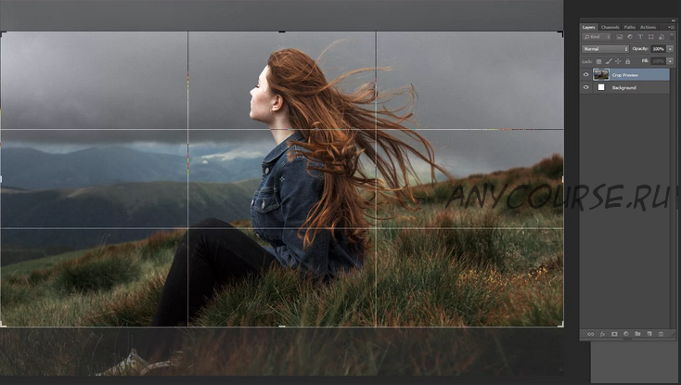This screenshot has width=681, height=385.
Task: Open the Normal blend mode dropdown
Action: (605, 48)
